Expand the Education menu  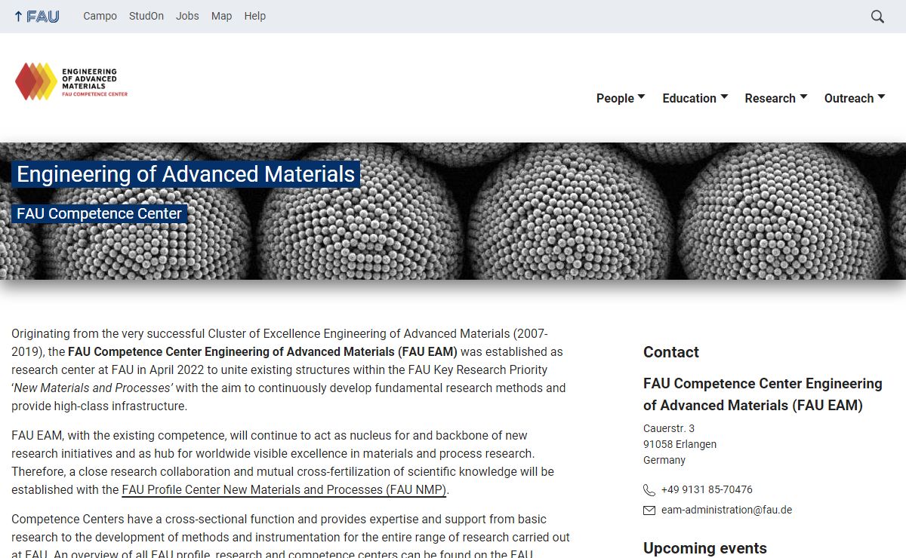[695, 98]
